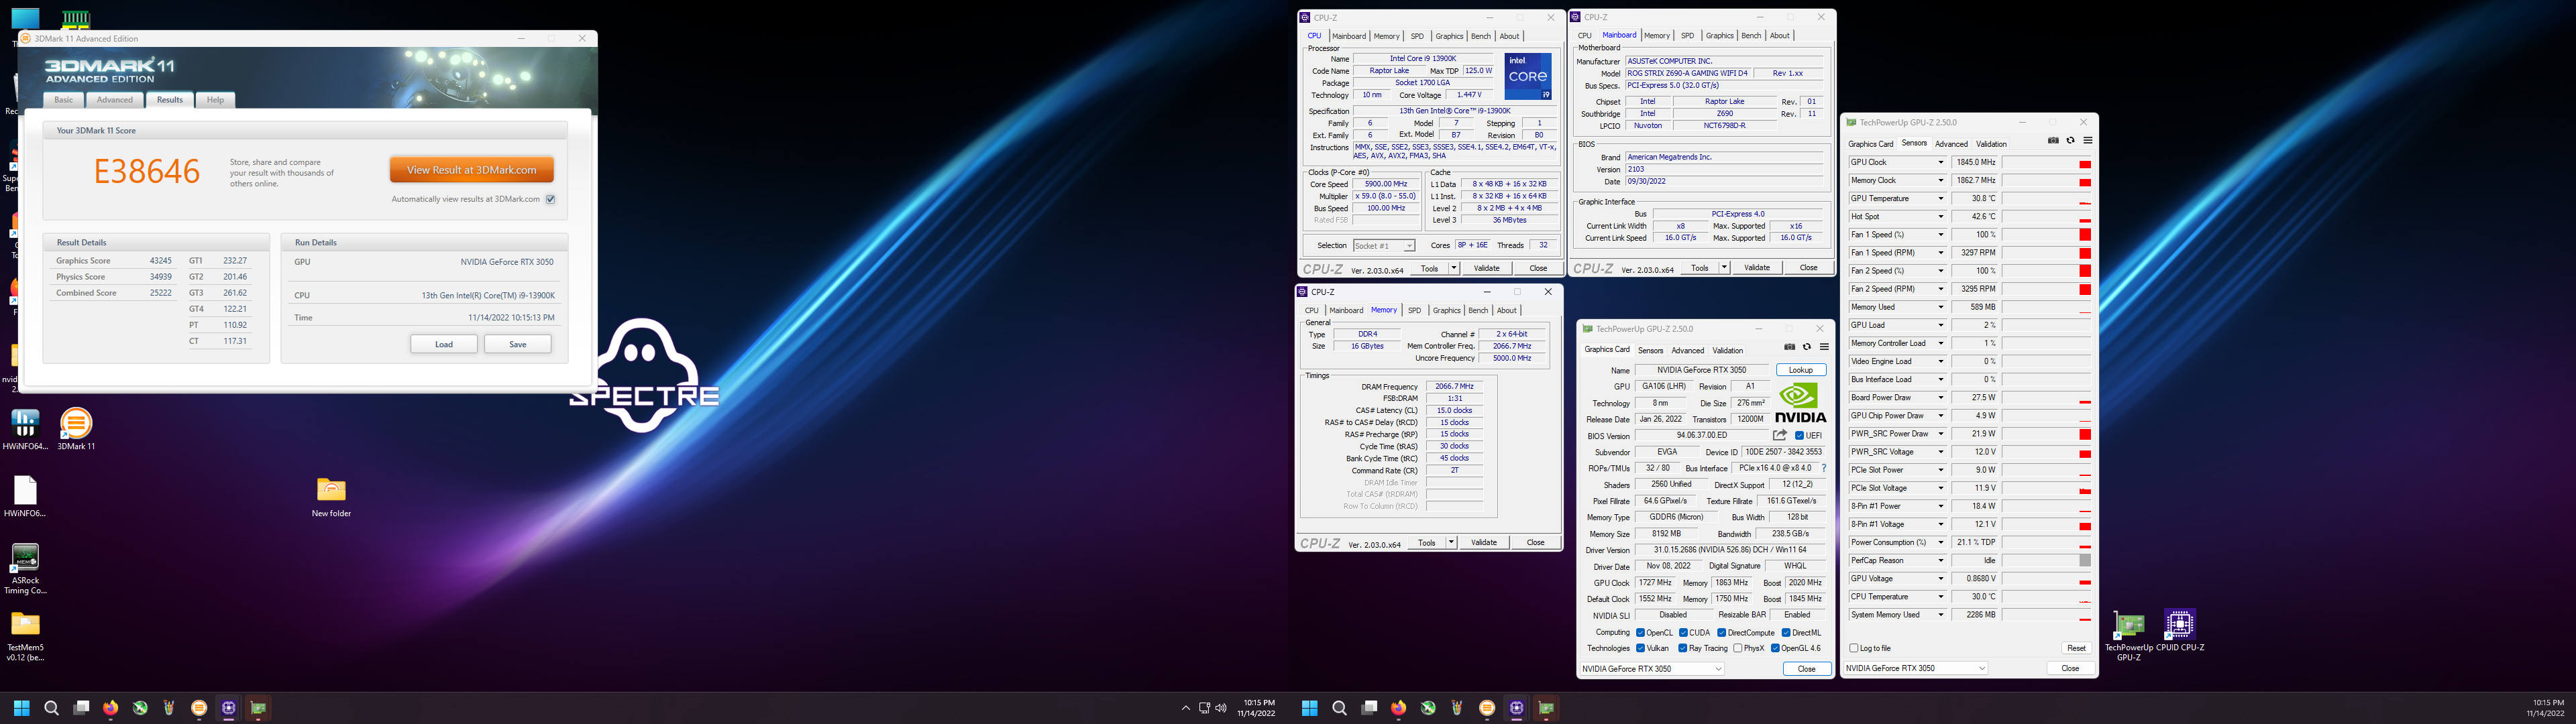
Task: Click the Bus Interface question mark icon
Action: click(1823, 468)
